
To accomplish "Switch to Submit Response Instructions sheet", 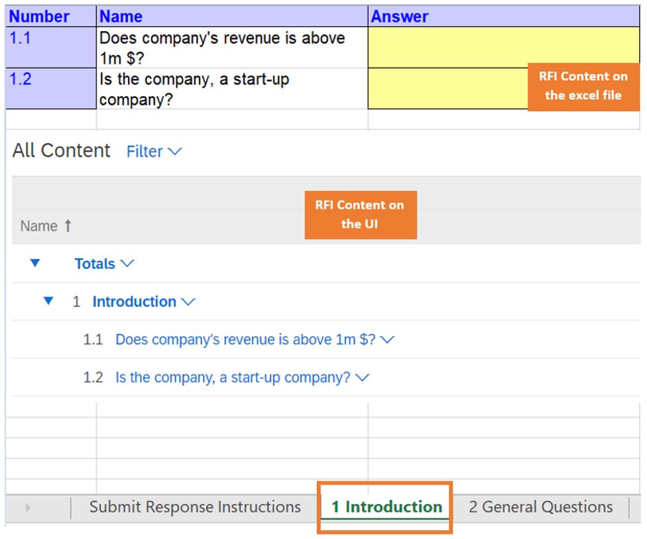I will pyautogui.click(x=195, y=507).
